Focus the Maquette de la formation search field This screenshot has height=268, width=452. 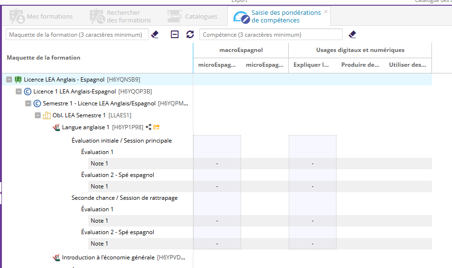(76, 35)
